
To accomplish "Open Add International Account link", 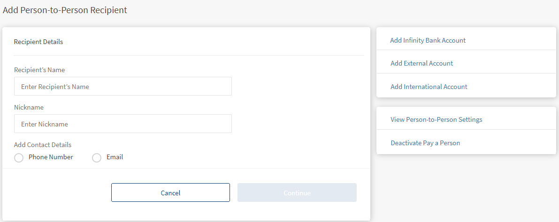I will pos(429,87).
